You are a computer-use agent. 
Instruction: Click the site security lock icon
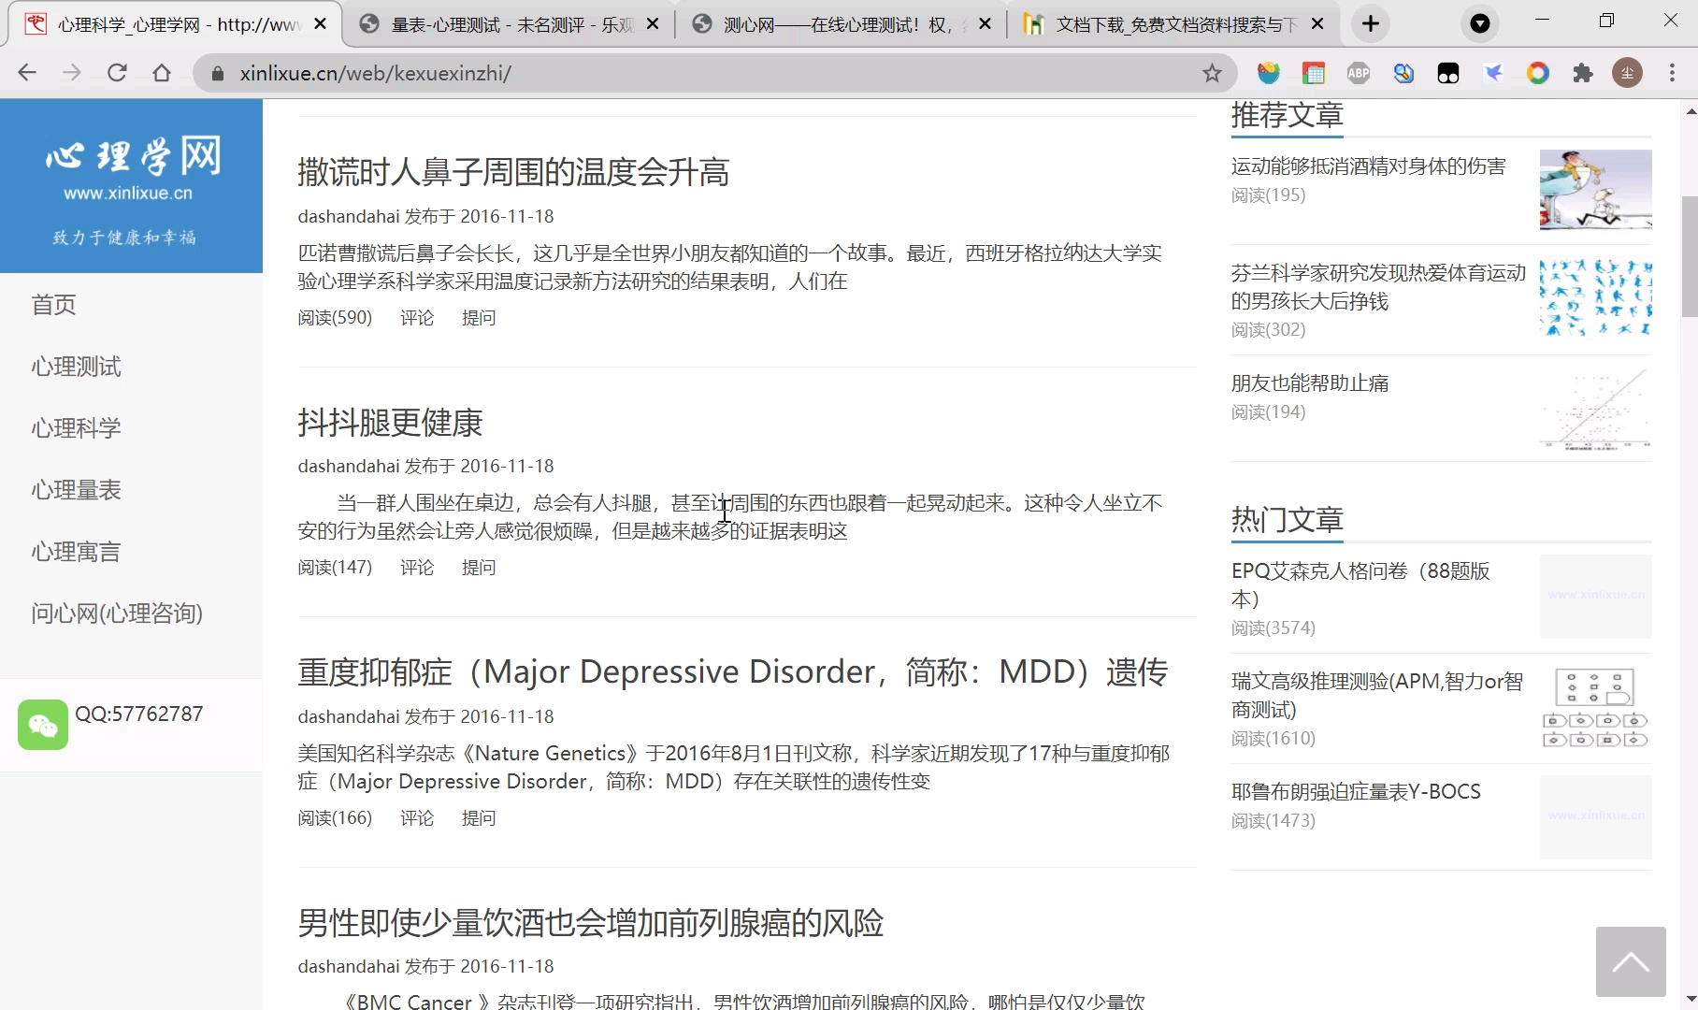pyautogui.click(x=216, y=73)
